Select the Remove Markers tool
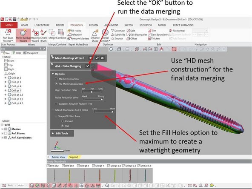Viewport: 252px width, 189px height. tap(78, 39)
